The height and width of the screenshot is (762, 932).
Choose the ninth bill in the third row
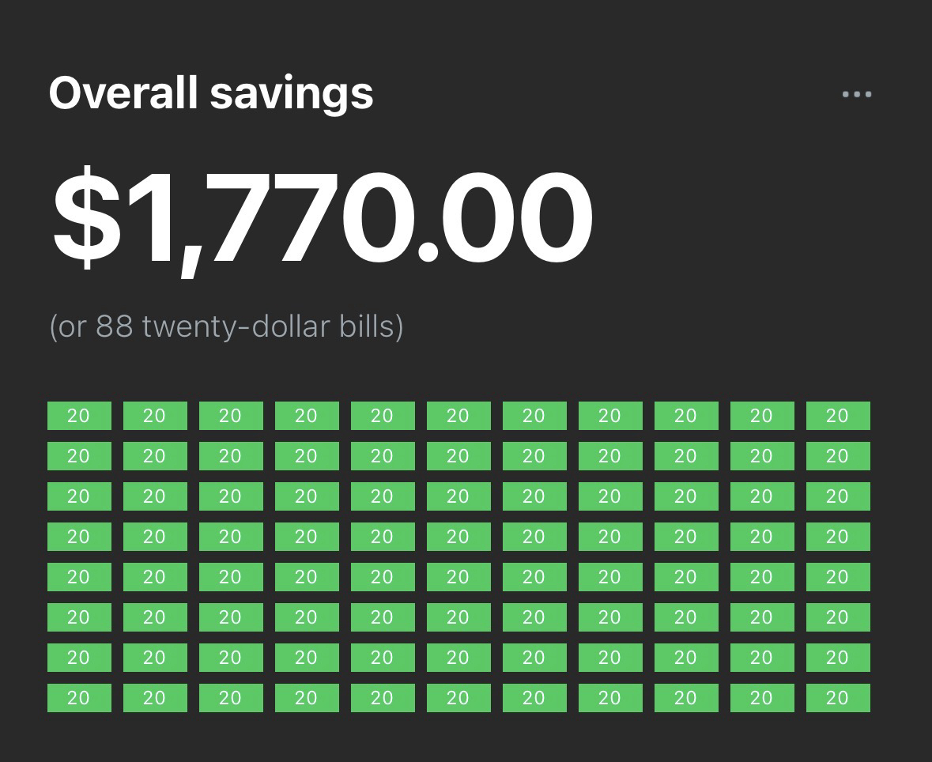686,496
